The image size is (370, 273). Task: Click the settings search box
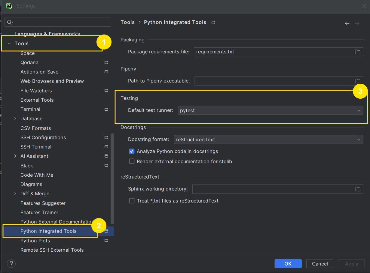58,22
